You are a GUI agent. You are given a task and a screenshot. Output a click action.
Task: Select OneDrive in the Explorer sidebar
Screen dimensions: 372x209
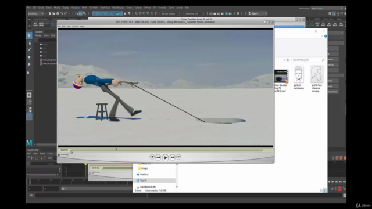[x=142, y=174]
